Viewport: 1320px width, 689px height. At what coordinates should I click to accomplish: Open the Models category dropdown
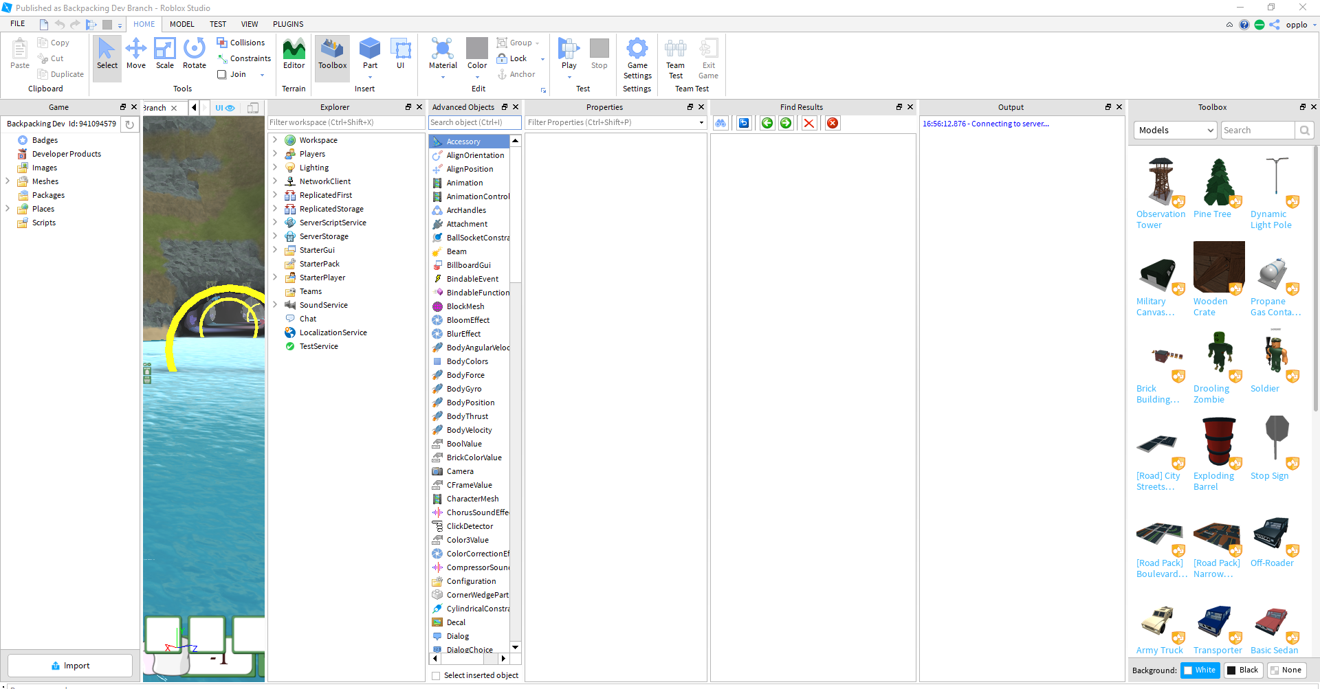tap(1175, 131)
